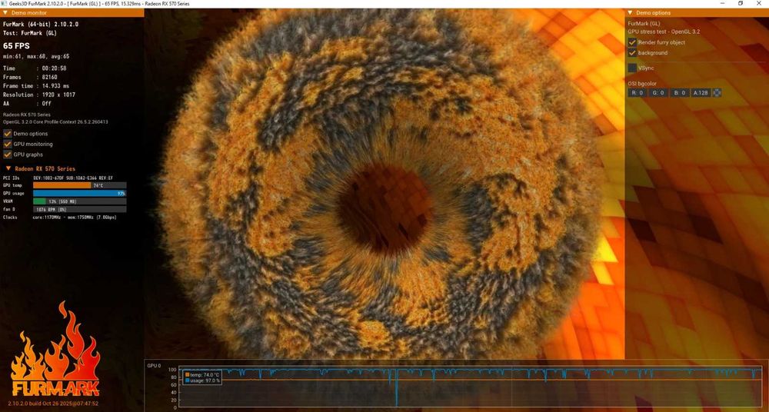
Task: Enable the VSync checkbox
Action: click(x=632, y=68)
